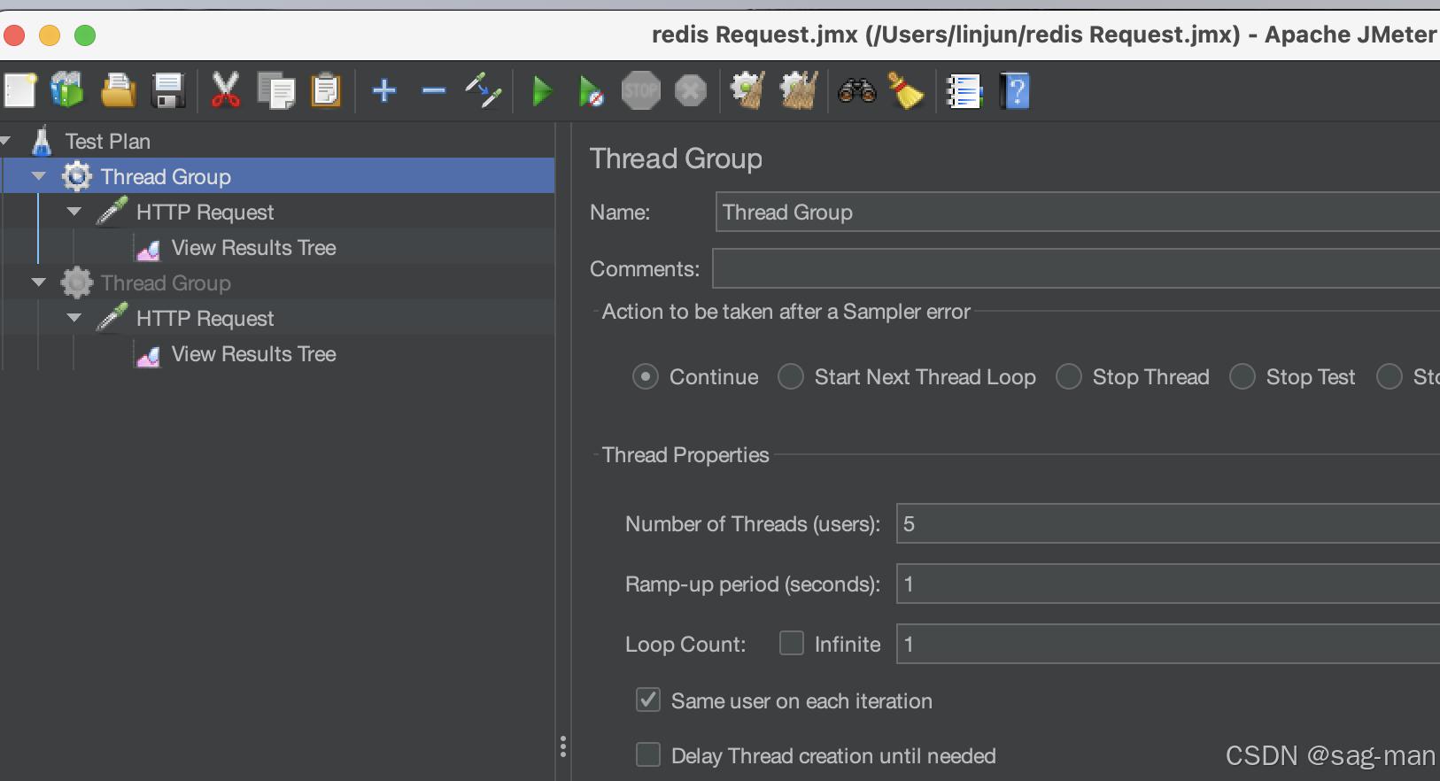The image size is (1440, 781).
Task: Select the Continue radio button
Action: point(646,376)
